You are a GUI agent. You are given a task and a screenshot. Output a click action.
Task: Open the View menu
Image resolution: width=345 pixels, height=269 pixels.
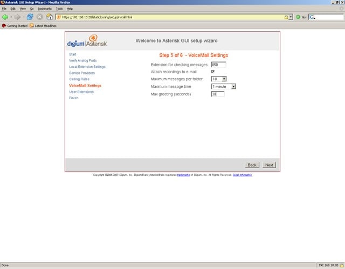(x=23, y=9)
